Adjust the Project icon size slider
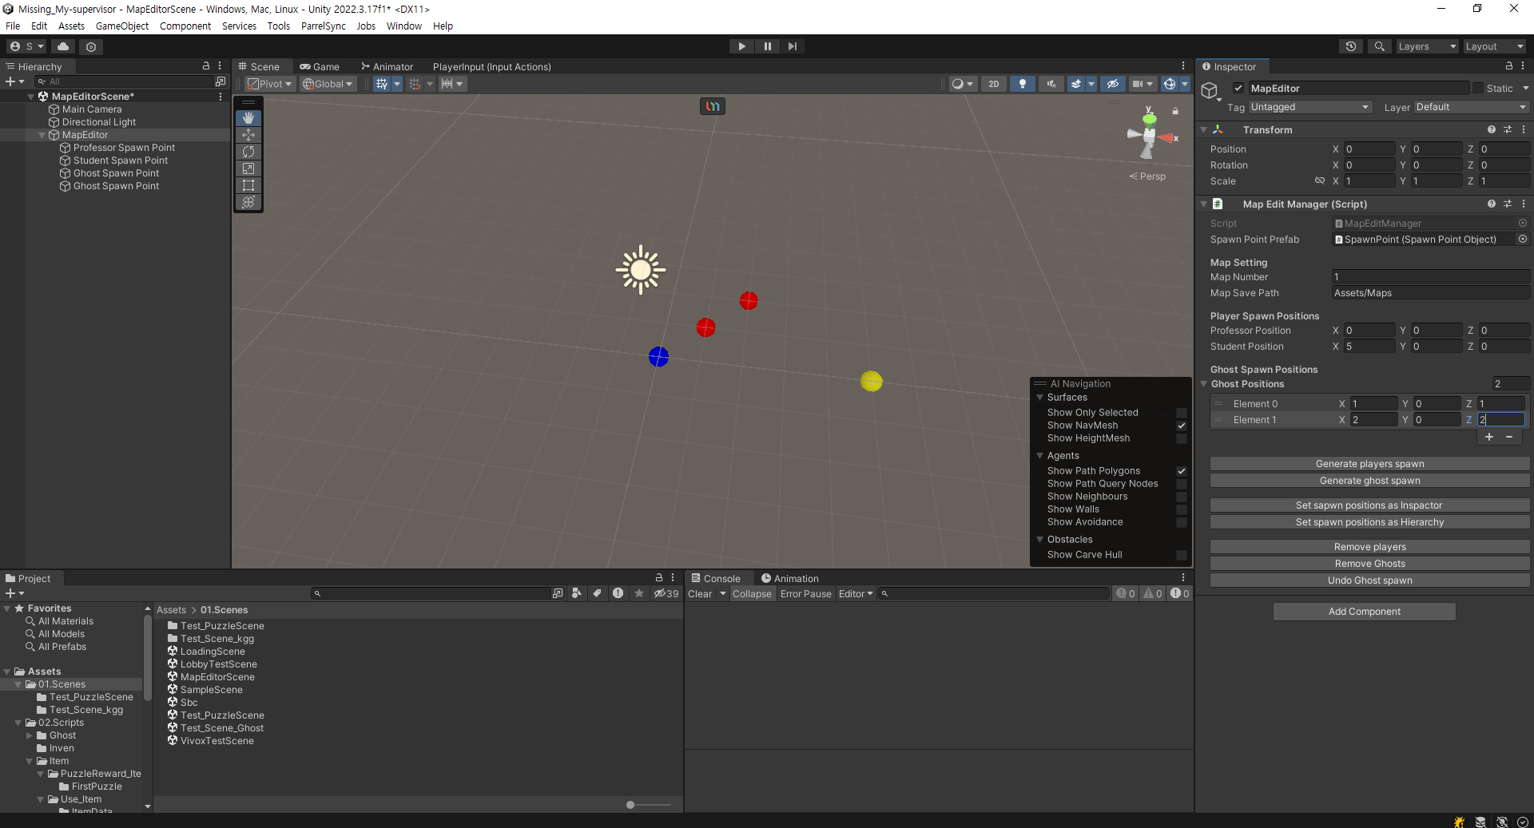Screen dimensions: 1534x828 (630, 805)
